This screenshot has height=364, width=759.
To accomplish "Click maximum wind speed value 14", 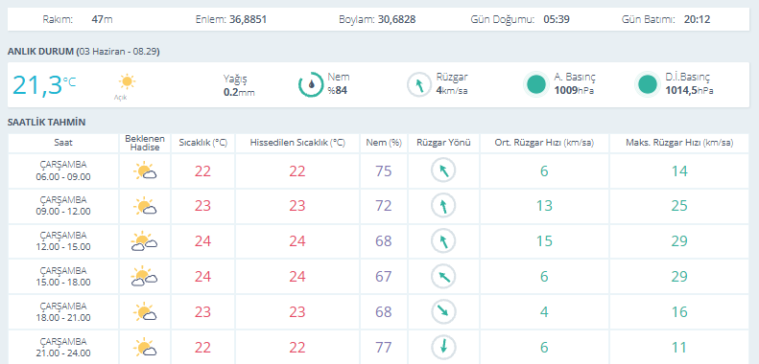I will pos(679,171).
